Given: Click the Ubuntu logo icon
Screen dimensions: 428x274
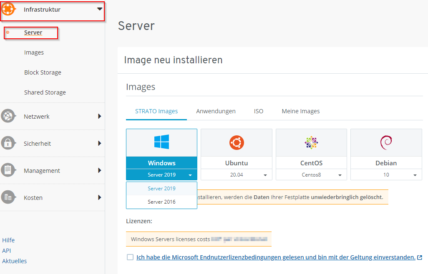Looking at the screenshot, I should tap(236, 142).
